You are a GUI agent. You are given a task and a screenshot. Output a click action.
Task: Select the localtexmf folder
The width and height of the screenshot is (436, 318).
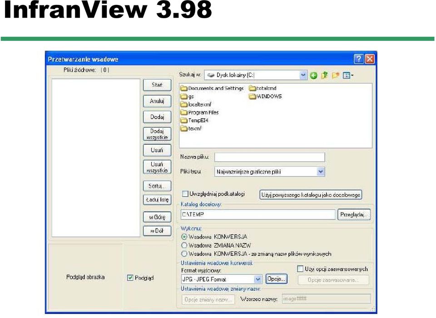[x=196, y=104]
